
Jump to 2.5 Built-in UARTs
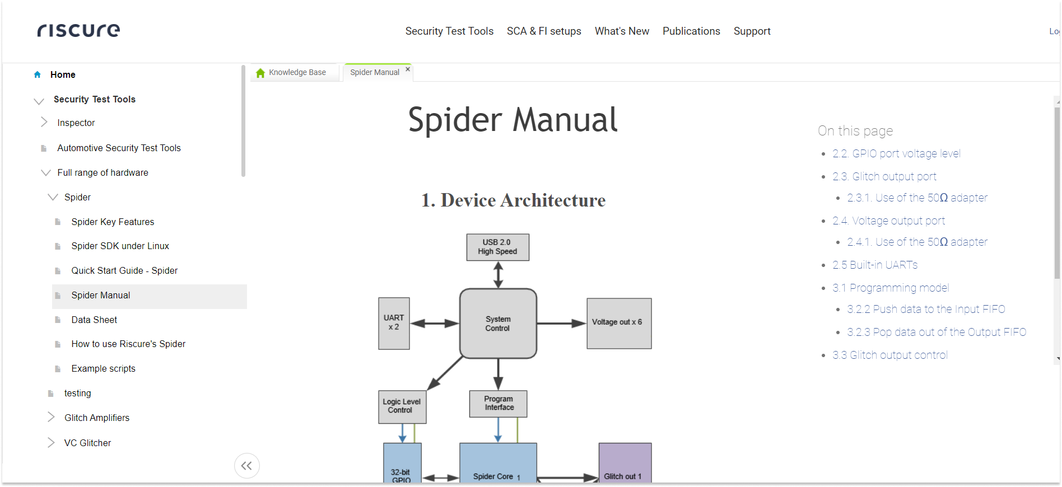(875, 265)
